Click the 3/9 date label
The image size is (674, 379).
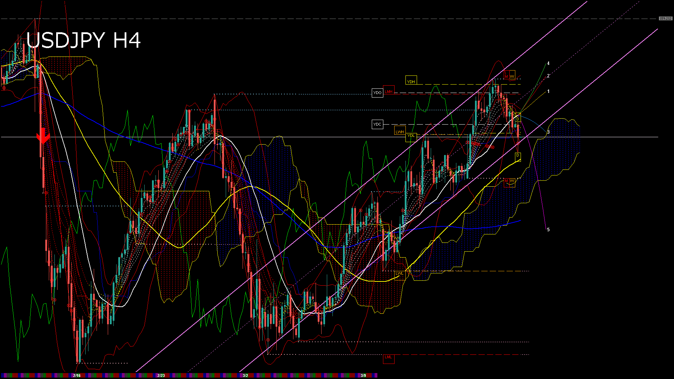pyautogui.click(x=363, y=375)
